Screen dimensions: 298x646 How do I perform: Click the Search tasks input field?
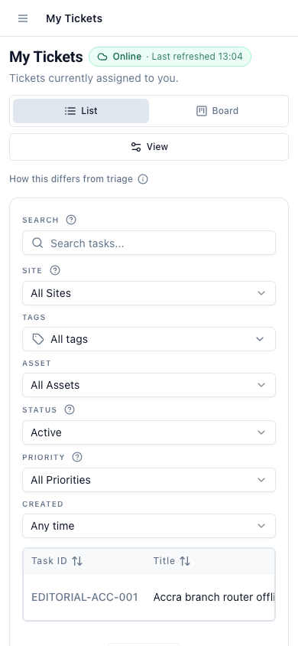(149, 243)
